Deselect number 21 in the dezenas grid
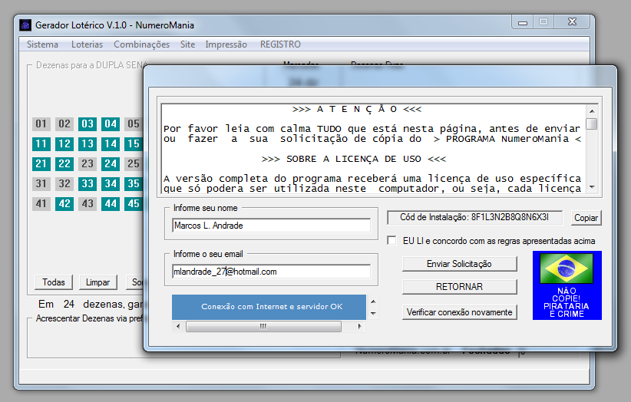 [x=41, y=163]
